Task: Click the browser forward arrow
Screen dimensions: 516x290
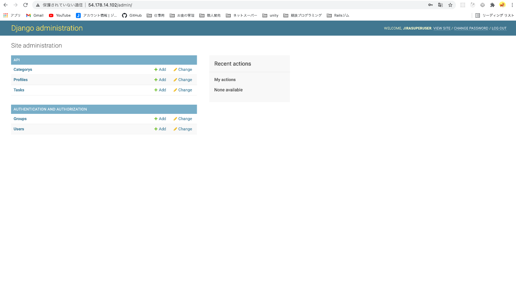Action: point(15,5)
